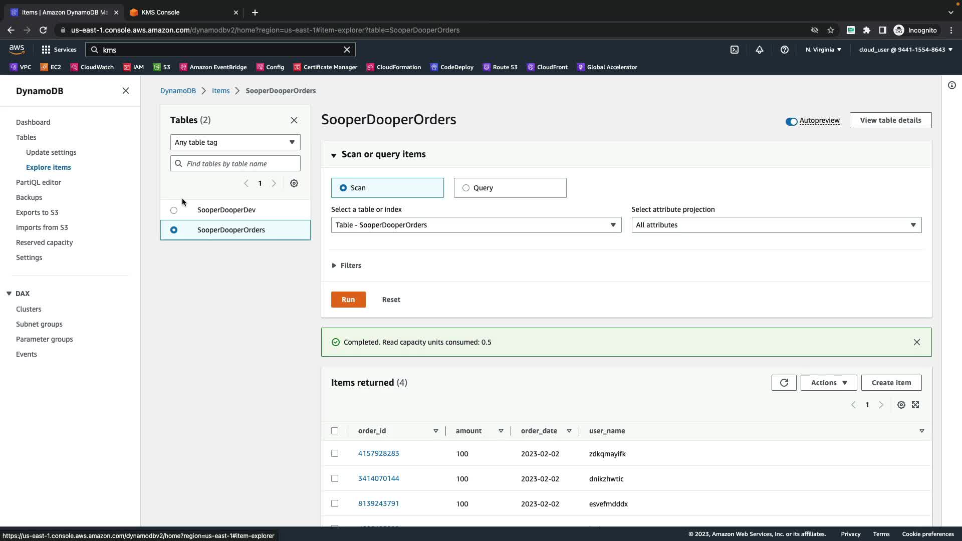
Task: Open AWS CloudShell icon in header
Action: tap(735, 50)
